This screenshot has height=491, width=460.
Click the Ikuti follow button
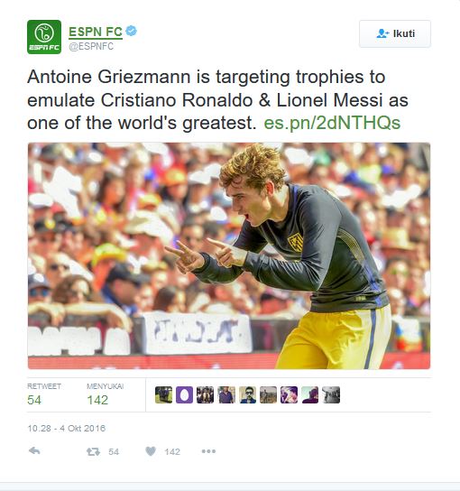(x=395, y=33)
